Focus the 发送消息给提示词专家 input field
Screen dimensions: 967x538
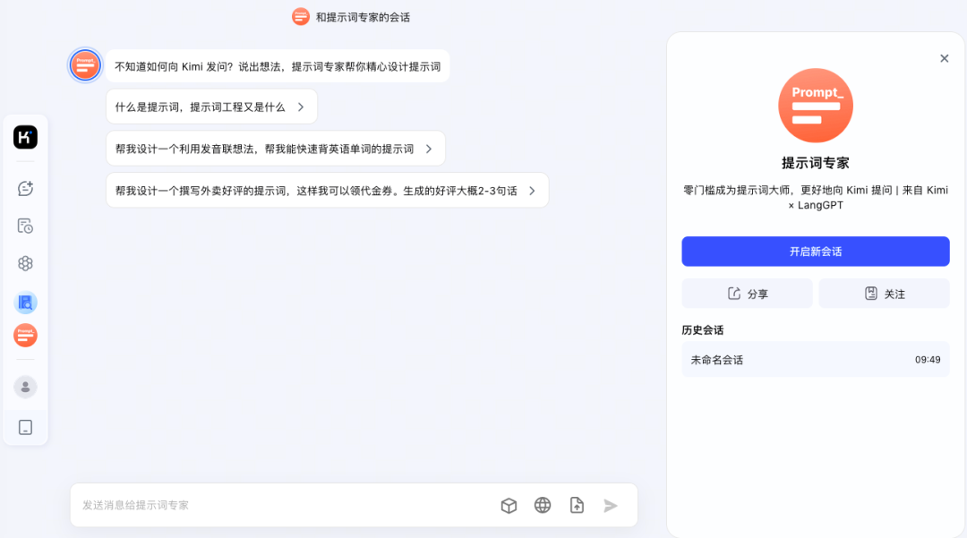point(278,506)
